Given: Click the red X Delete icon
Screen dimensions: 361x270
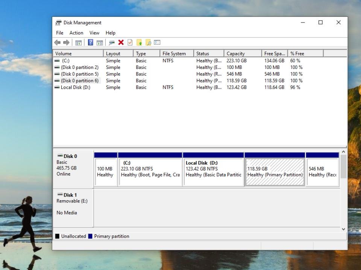Looking at the screenshot, I should [x=121, y=42].
